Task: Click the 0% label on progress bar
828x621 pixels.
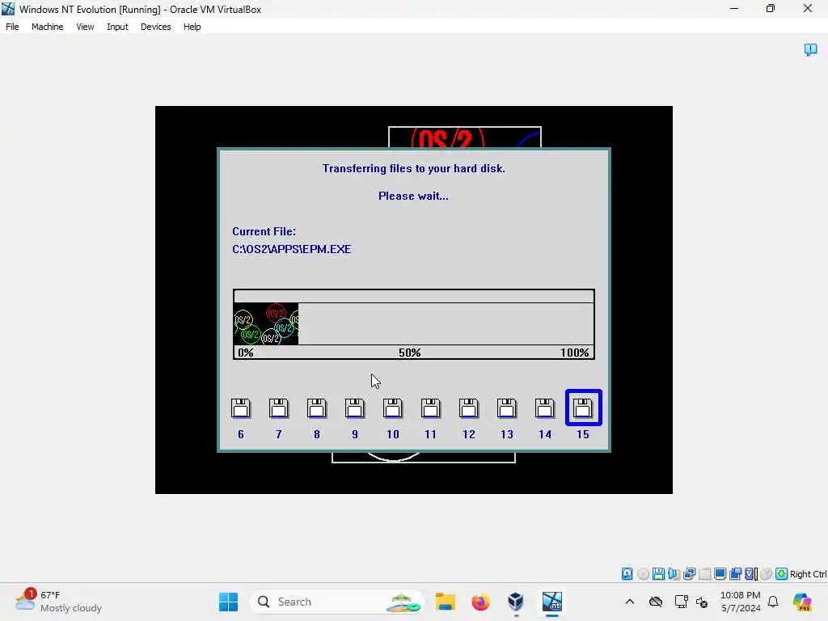Action: 246,353
